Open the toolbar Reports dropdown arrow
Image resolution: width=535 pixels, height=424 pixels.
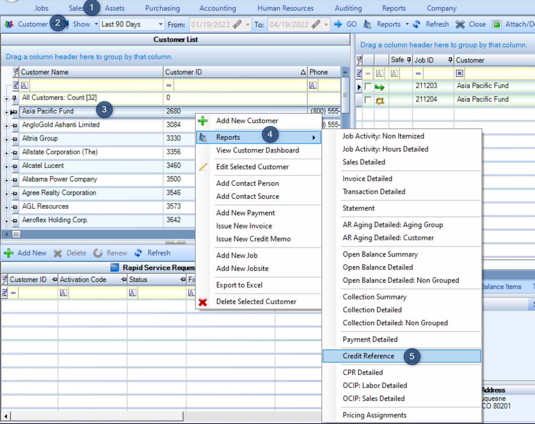[x=407, y=24]
